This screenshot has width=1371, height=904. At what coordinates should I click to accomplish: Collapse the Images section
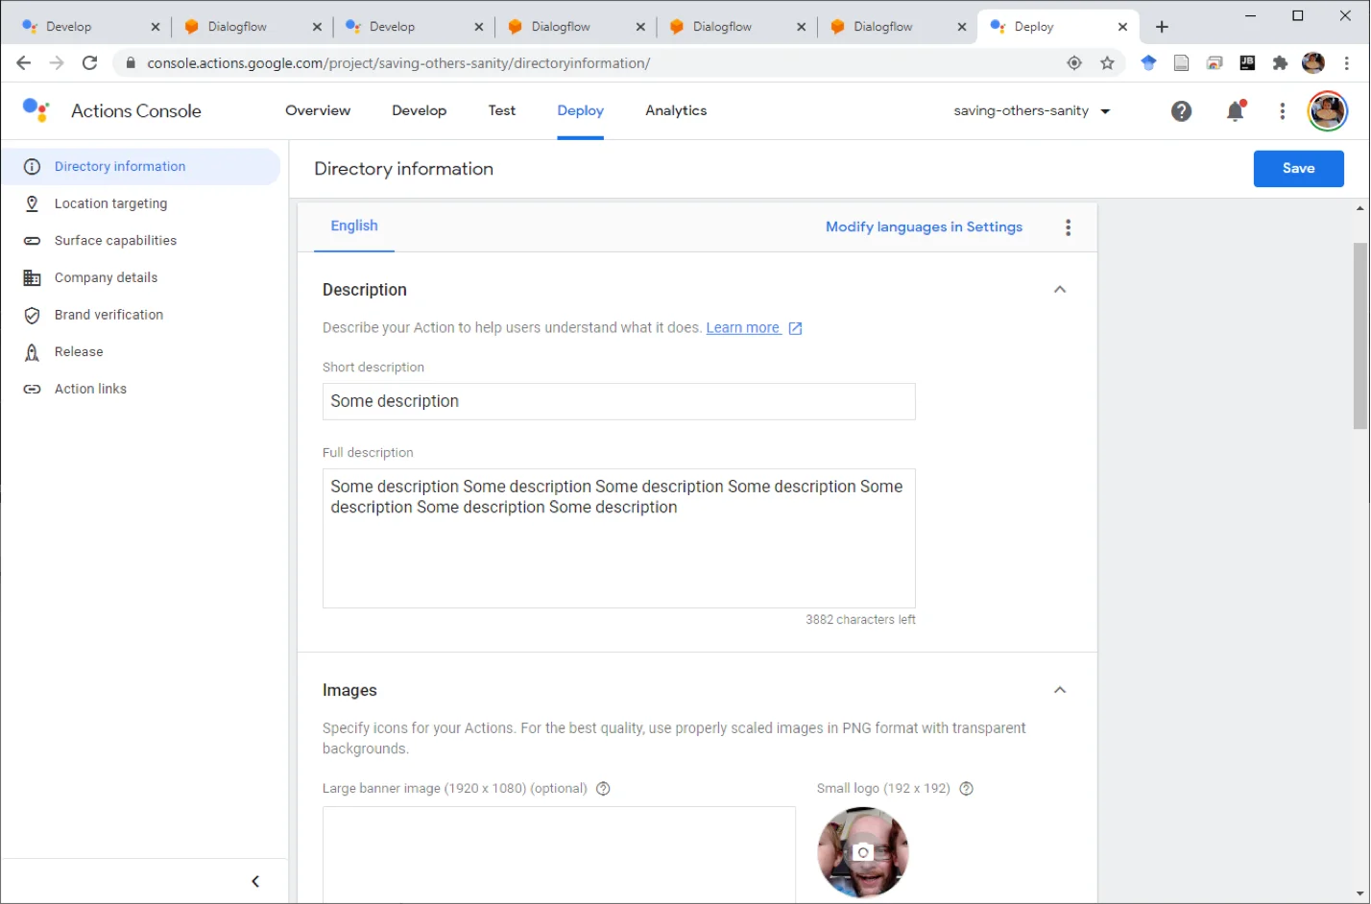click(x=1060, y=690)
